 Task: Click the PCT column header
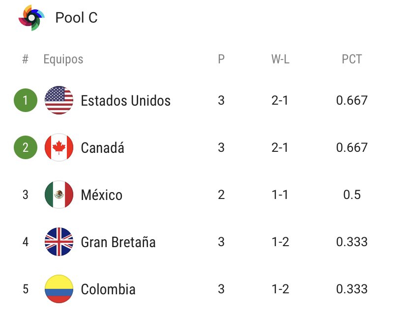[351, 59]
